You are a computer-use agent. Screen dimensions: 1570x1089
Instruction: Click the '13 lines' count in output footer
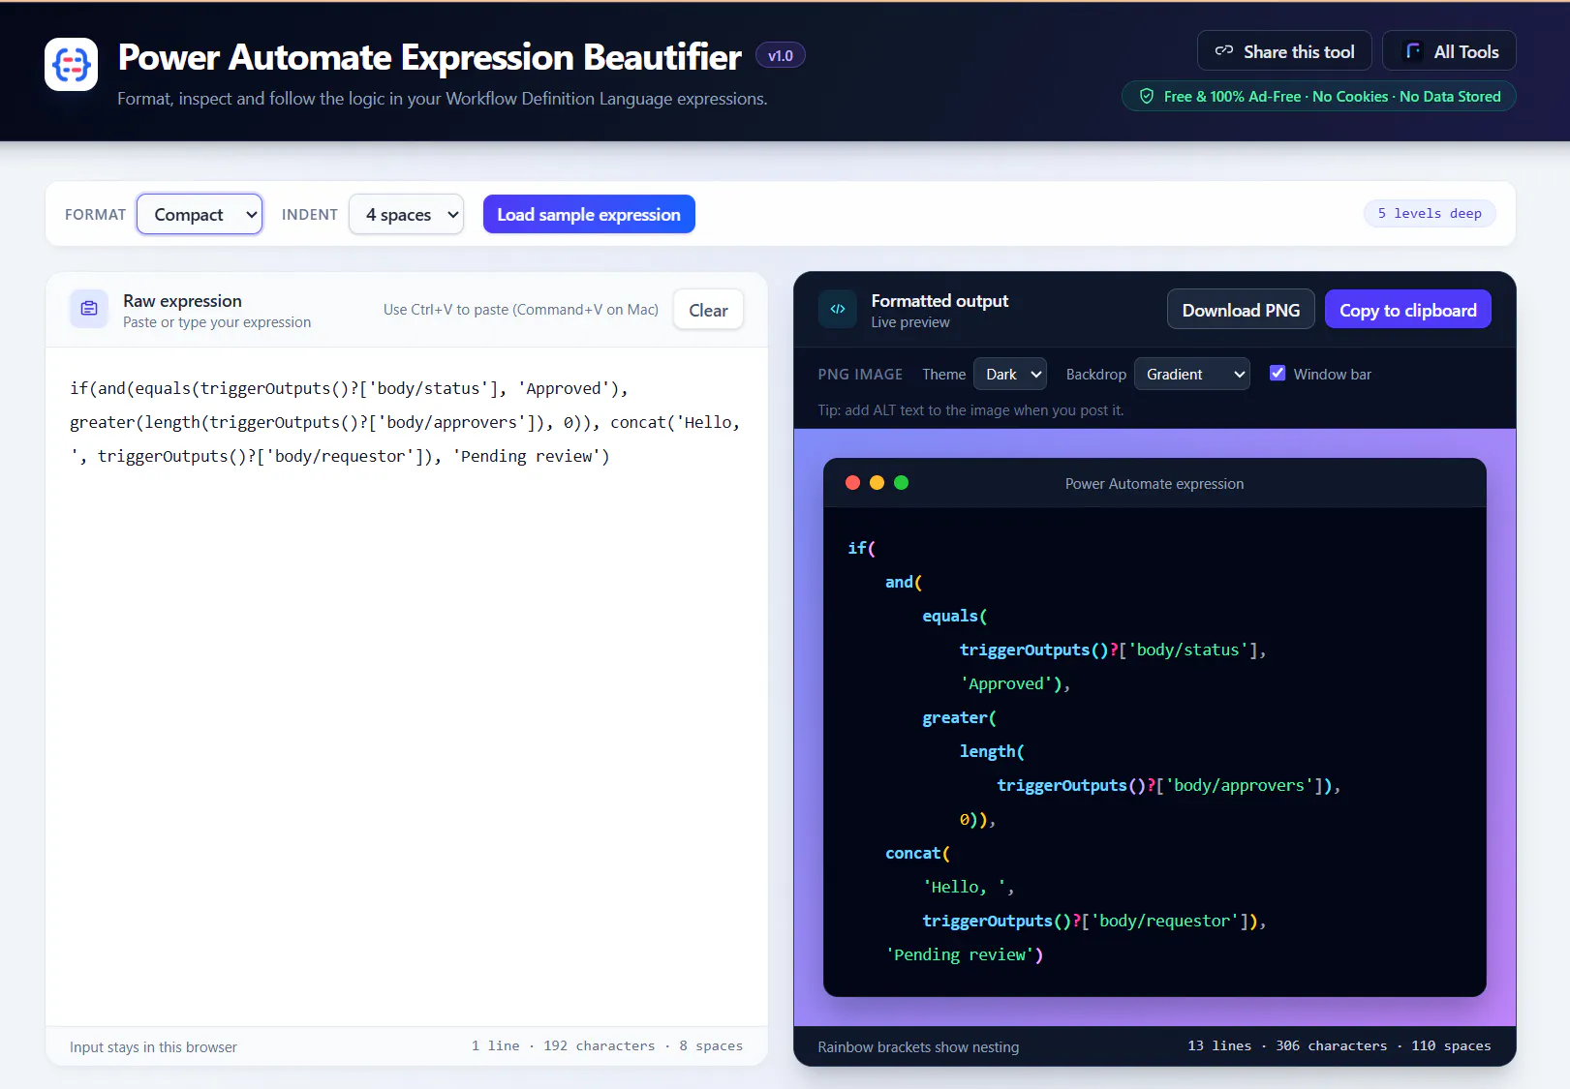pyautogui.click(x=1219, y=1045)
